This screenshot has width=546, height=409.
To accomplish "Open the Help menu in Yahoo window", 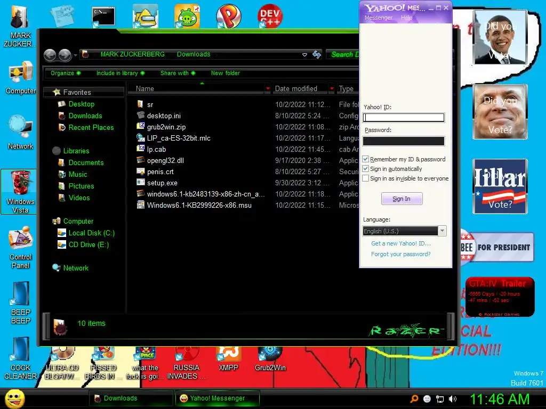I will coord(406,18).
